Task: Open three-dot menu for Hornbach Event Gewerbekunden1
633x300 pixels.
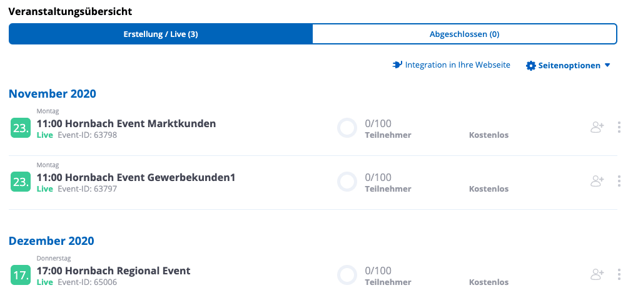Action: 619,181
